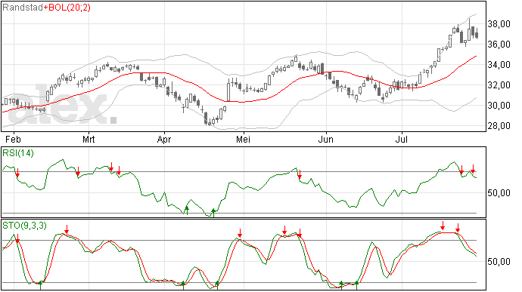Click the Jun month label
522x292 pixels.
click(325, 139)
